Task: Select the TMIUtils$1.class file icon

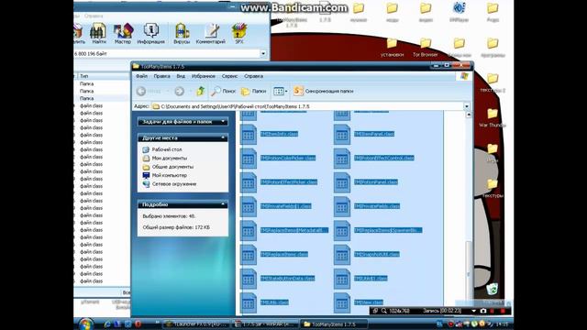Action: (x=342, y=279)
